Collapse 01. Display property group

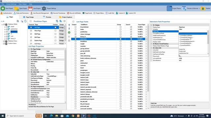pyautogui.click(x=151, y=25)
